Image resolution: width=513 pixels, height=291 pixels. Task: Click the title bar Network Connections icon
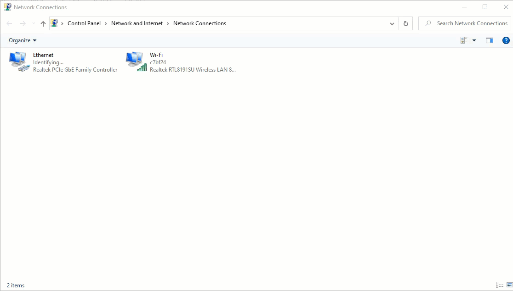pos(7,7)
